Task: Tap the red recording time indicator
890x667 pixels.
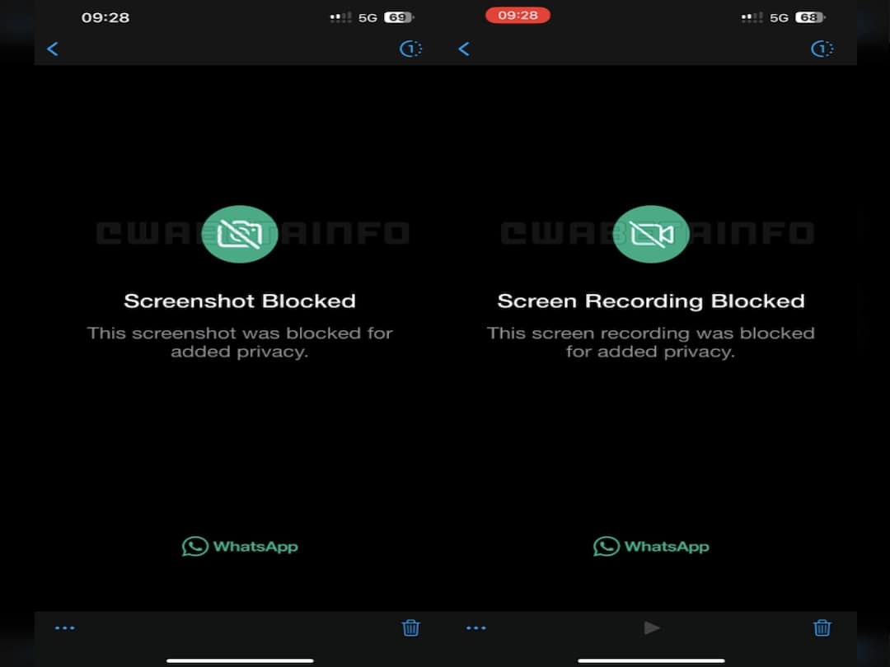Action: (x=518, y=16)
